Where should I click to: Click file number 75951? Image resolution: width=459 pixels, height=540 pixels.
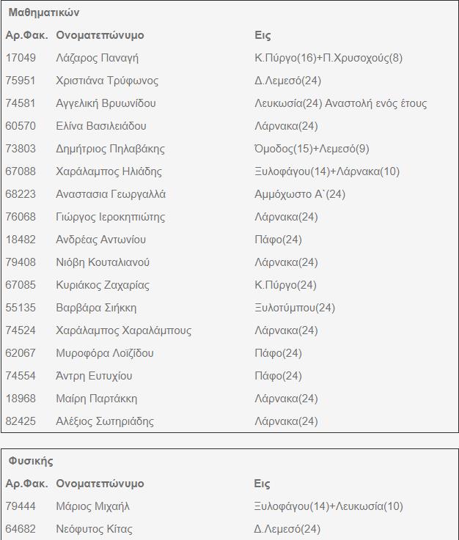21,81
